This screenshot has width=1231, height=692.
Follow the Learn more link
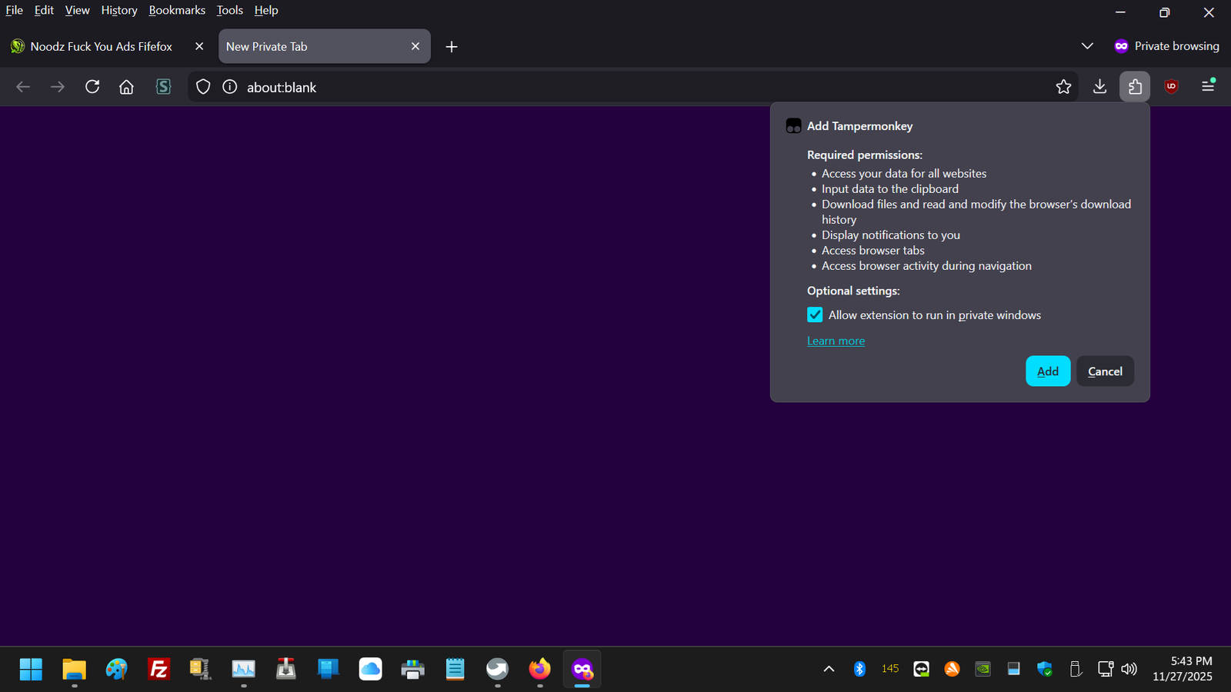click(836, 341)
